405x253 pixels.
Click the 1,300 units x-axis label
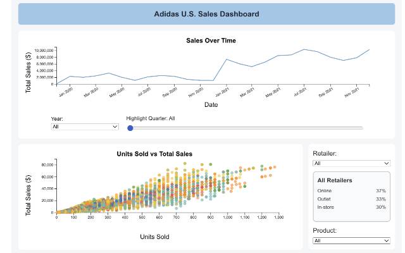[279, 218]
